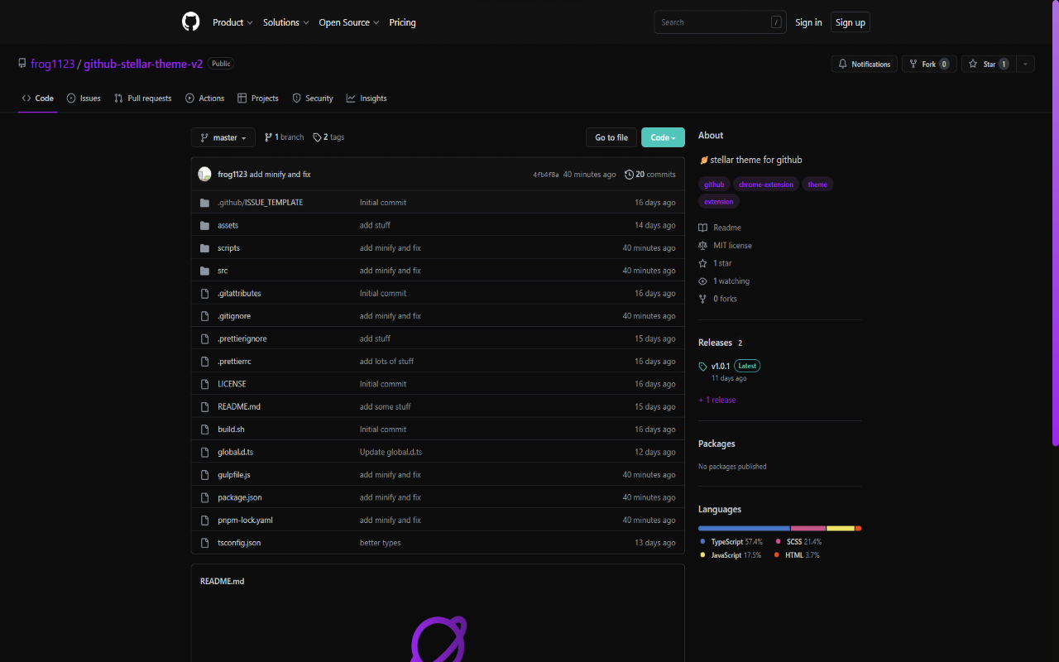1059x662 pixels.
Task: Click the fork icon beside 0 forks
Action: tap(703, 299)
